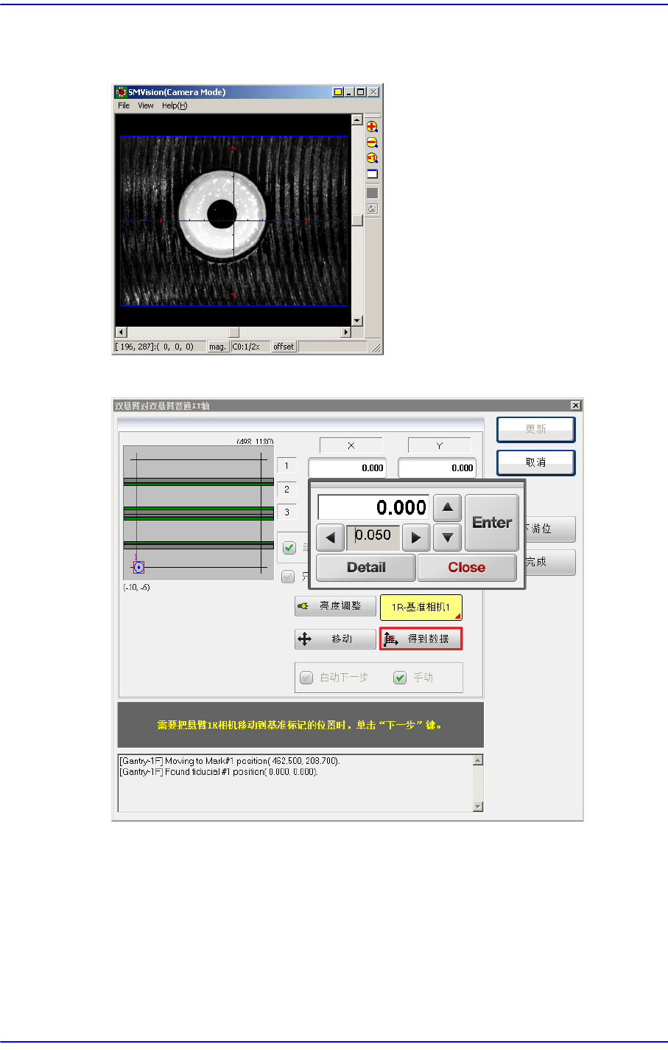This screenshot has width=668, height=1050.
Task: Click the 更新 button
Action: pos(535,429)
